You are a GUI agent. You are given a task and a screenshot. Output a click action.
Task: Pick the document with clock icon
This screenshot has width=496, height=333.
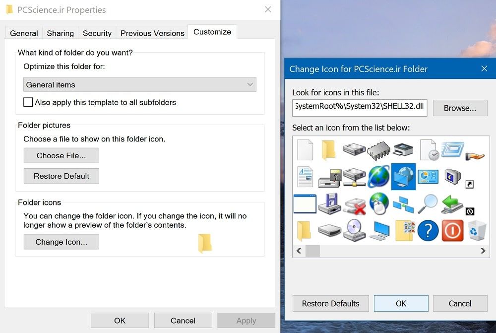[429, 149]
